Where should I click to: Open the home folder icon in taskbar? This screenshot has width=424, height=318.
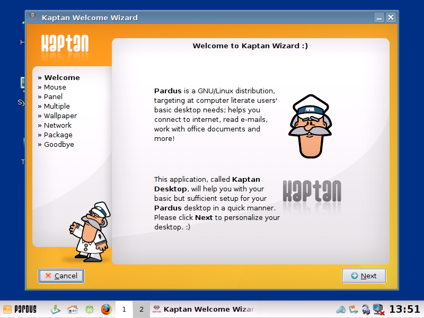[x=73, y=309]
